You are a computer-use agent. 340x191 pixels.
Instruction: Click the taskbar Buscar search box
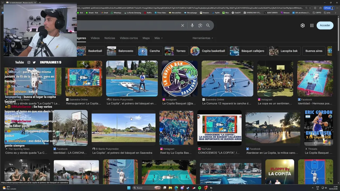[147, 188]
